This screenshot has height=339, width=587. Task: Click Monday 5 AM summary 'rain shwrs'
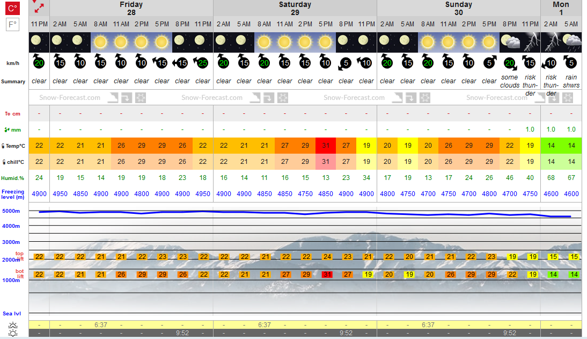pos(571,81)
